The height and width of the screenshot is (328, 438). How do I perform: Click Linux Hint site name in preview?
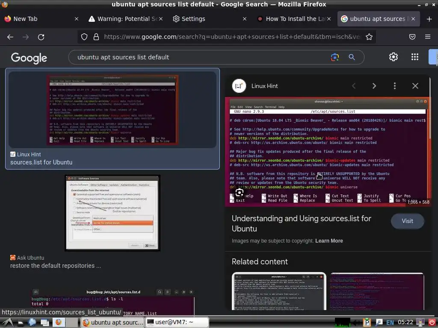[264, 86]
